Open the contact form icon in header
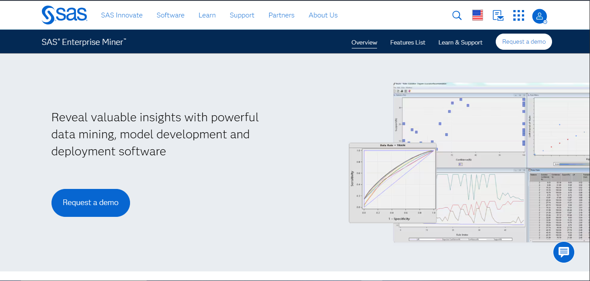This screenshot has height=281, width=590. 498,15
